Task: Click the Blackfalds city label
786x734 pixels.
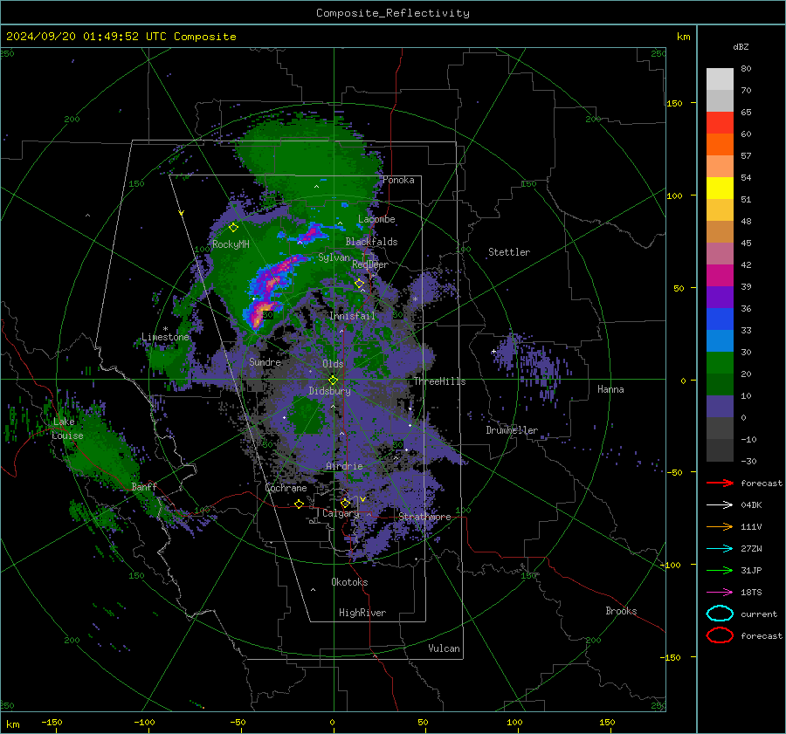Action: tap(371, 242)
